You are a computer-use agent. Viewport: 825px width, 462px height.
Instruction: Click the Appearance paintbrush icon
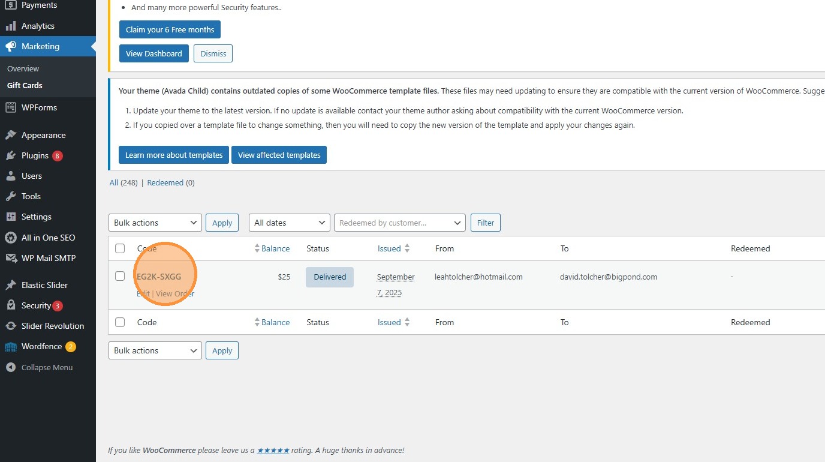[x=10, y=135]
